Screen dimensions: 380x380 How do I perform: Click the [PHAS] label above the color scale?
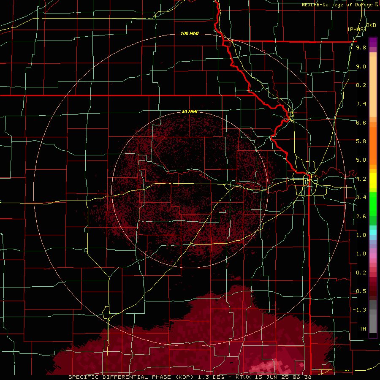(357, 29)
